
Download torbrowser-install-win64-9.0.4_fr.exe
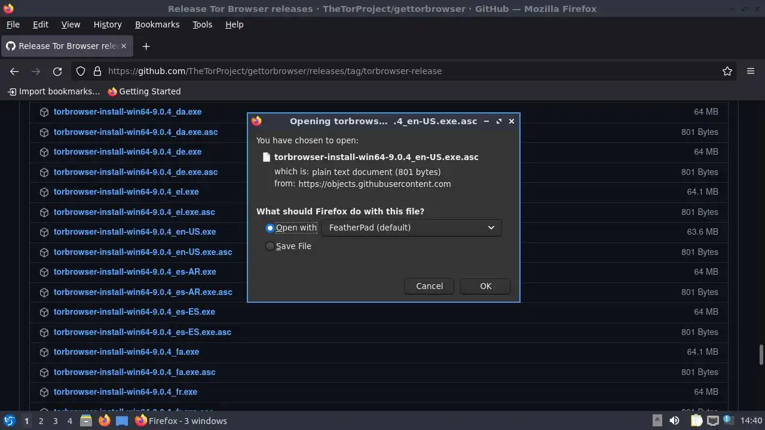[126, 392]
